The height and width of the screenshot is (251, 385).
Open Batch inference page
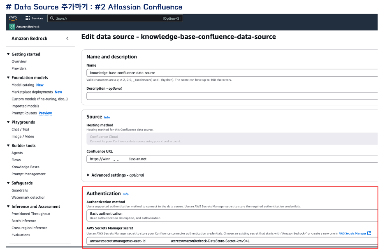[x=24, y=221]
